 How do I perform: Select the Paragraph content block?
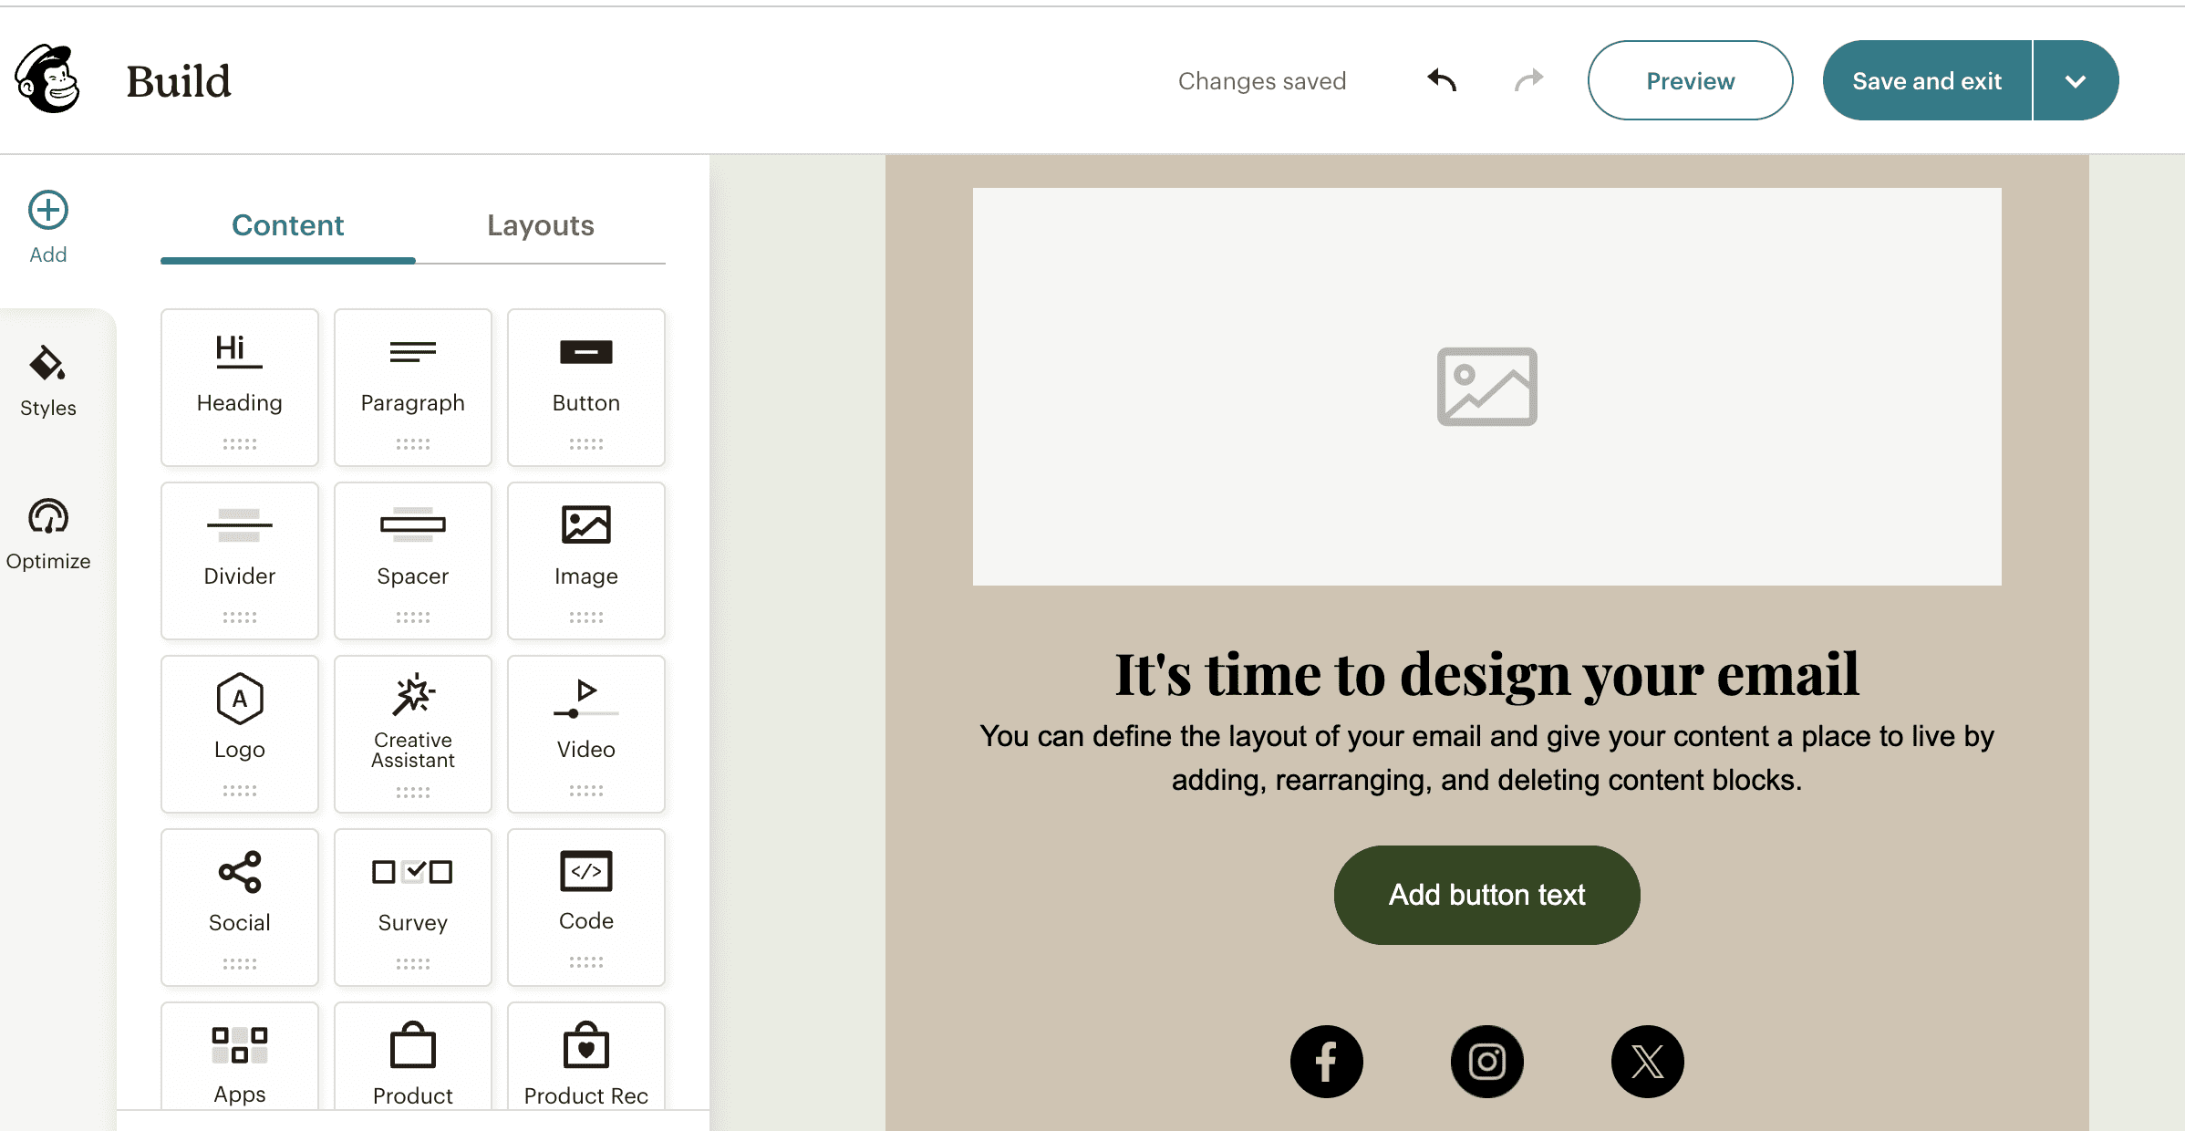412,387
